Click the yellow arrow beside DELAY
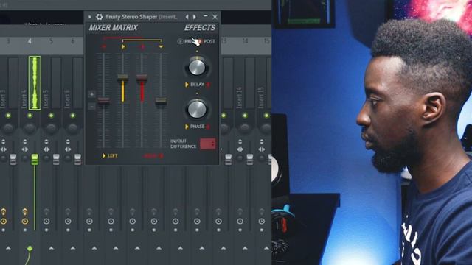 coord(187,85)
